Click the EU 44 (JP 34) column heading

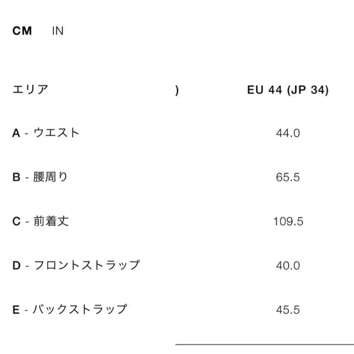288,90
